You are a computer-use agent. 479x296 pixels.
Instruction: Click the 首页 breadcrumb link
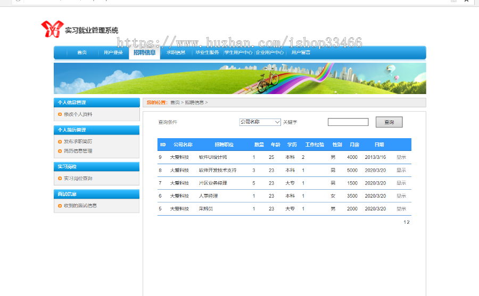point(175,103)
